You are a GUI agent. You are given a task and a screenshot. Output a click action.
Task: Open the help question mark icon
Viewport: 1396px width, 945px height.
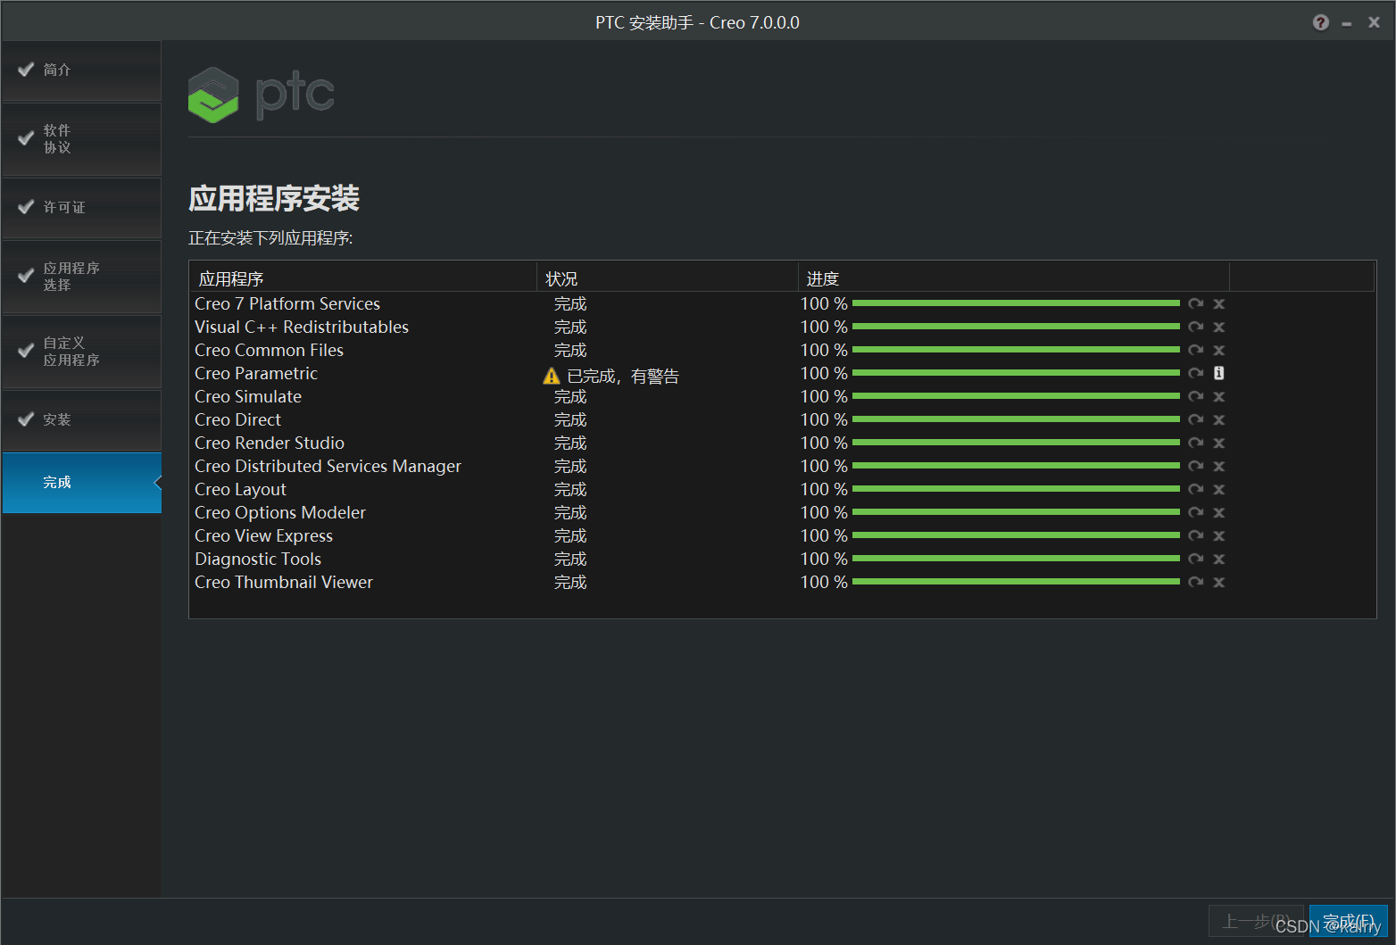coord(1321,22)
